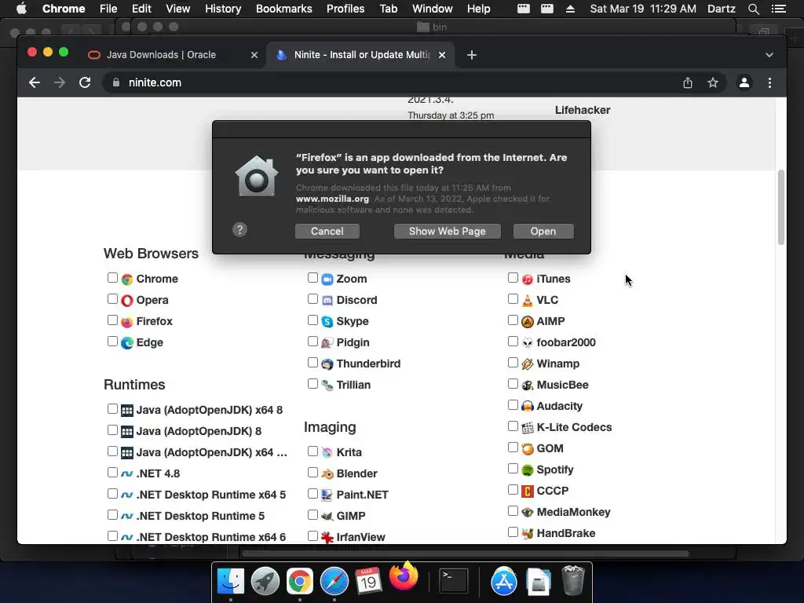Viewport: 804px width, 603px height.
Task: Go back in Chrome
Action: point(35,82)
